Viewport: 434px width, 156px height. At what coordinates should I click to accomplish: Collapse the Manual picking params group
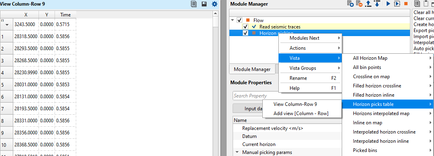[237, 152]
